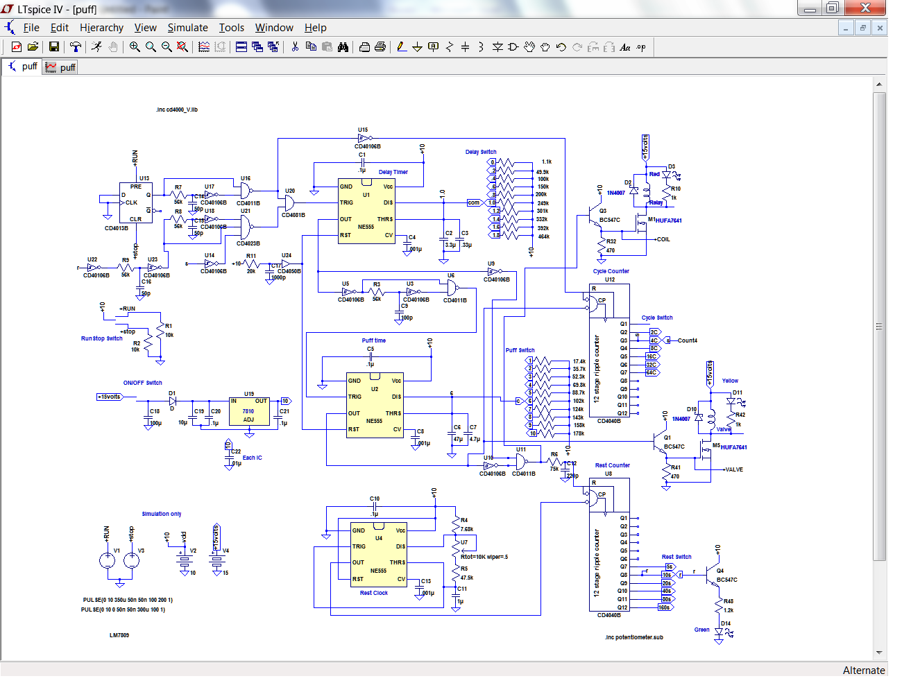Click the Autorange waveform icon
The height and width of the screenshot is (683, 911).
pos(204,47)
